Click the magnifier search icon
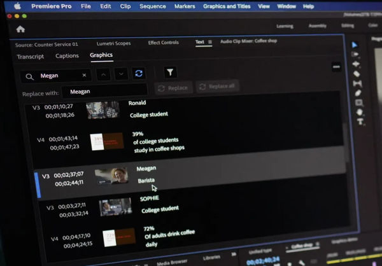 coord(29,77)
